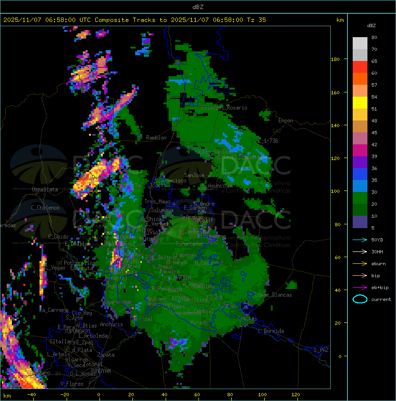The image size is (396, 401).
Task: Click the TUNUYAN place label
Action: [101, 371]
